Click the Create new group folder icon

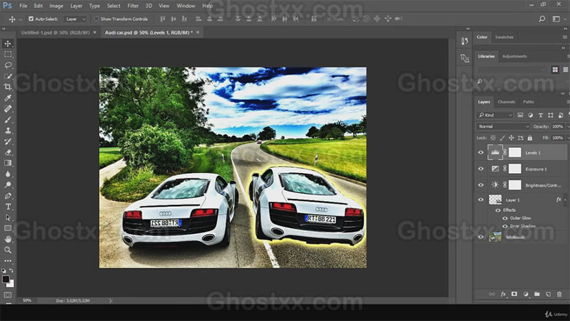coord(537,294)
